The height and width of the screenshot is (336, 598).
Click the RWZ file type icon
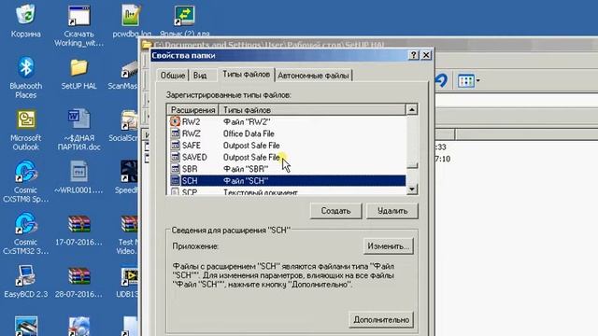click(x=175, y=133)
